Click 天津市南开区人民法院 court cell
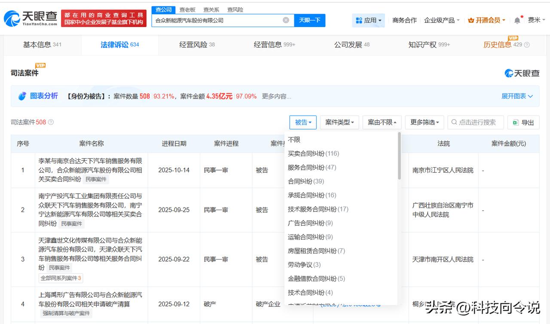This screenshot has height=324, width=550. pos(443,260)
